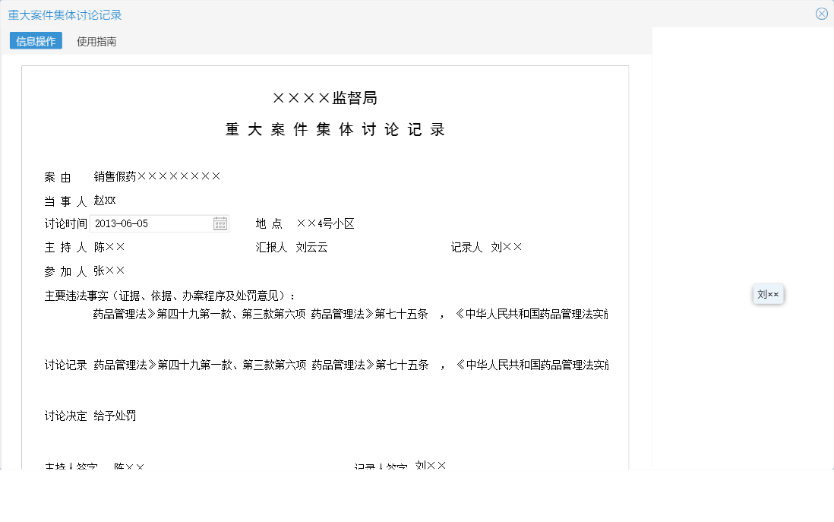Viewport: 834px width, 522px height.
Task: Click the 汇报人 name 刘云云
Action: [311, 246]
